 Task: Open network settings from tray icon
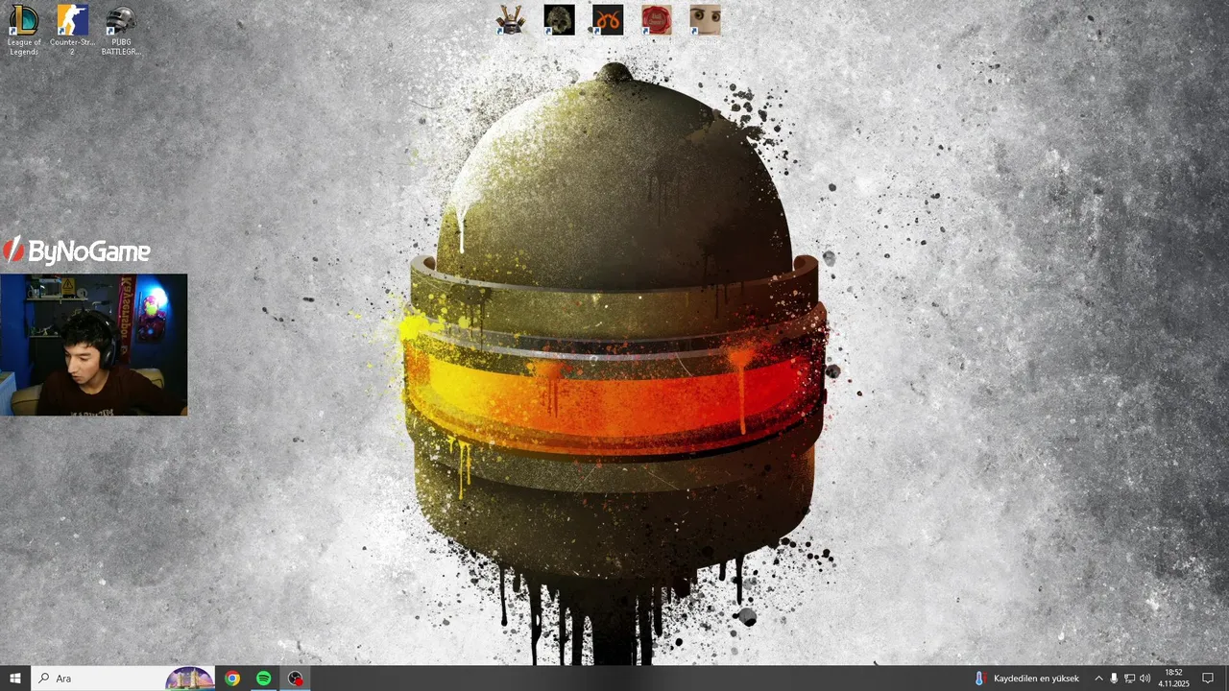point(1129,679)
